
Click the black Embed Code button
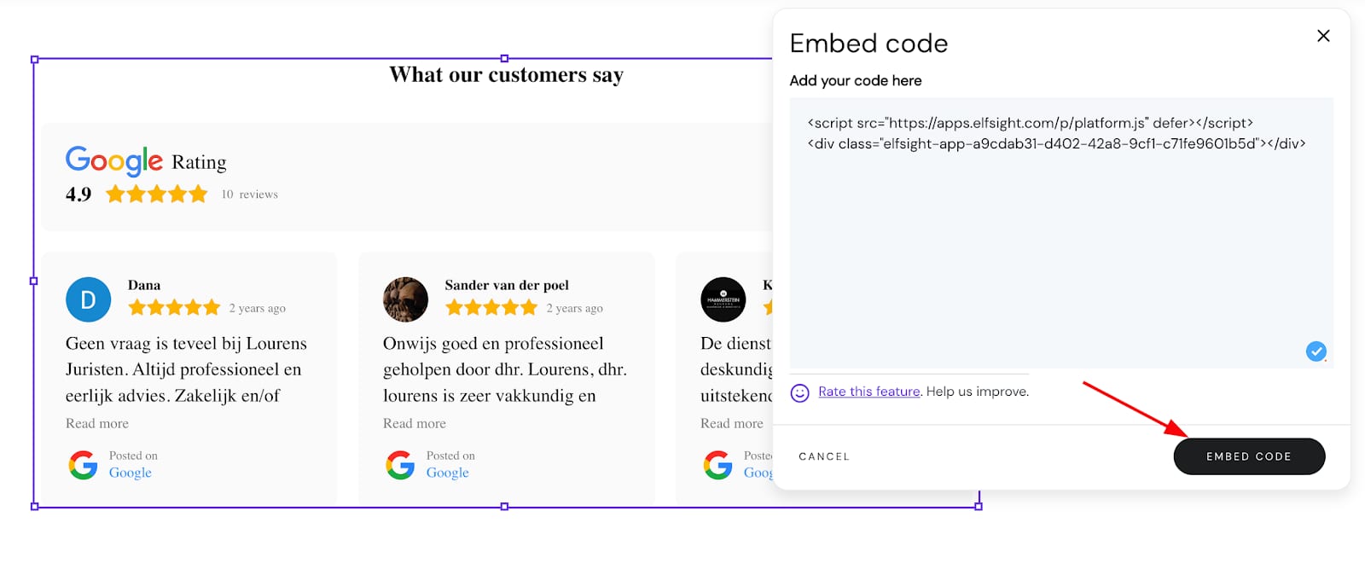1249,456
